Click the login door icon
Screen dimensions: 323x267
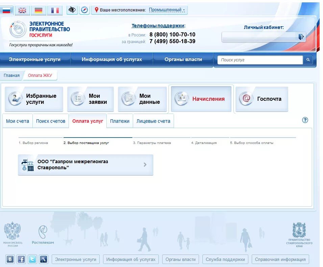tap(301, 37)
